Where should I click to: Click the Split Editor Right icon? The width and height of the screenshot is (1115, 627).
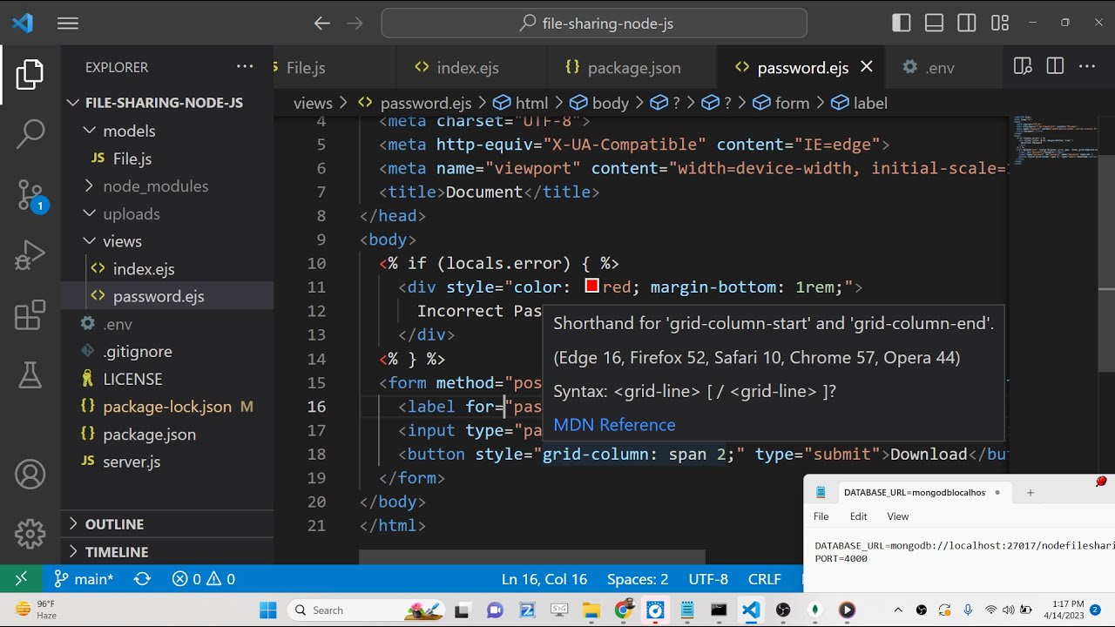[x=1055, y=67]
